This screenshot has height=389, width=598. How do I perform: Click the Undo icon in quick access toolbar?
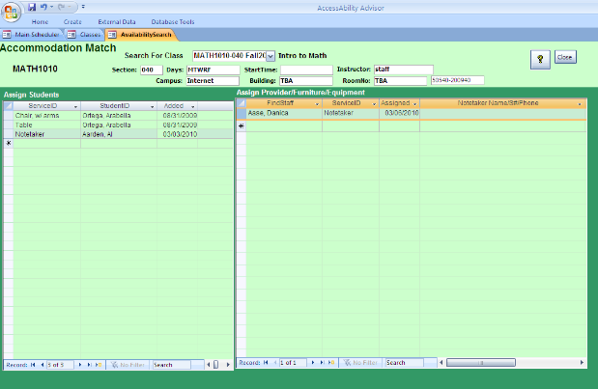pyautogui.click(x=45, y=6)
